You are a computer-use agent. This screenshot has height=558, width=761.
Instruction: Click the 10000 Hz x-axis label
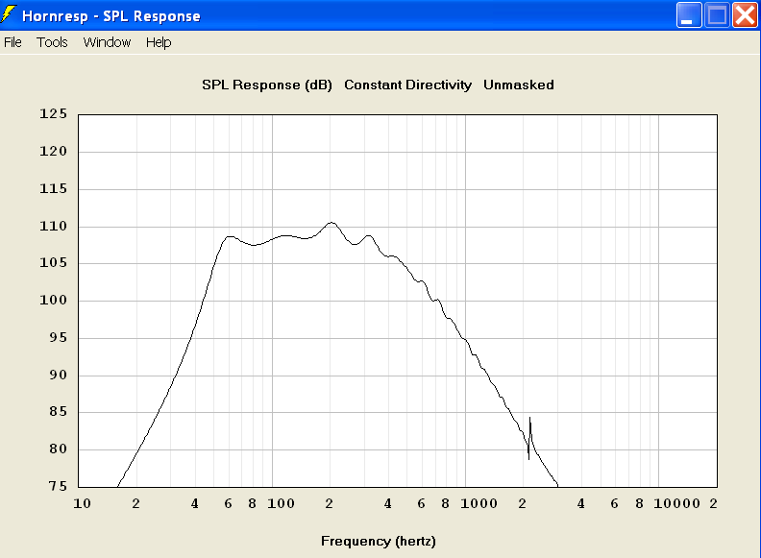676,503
